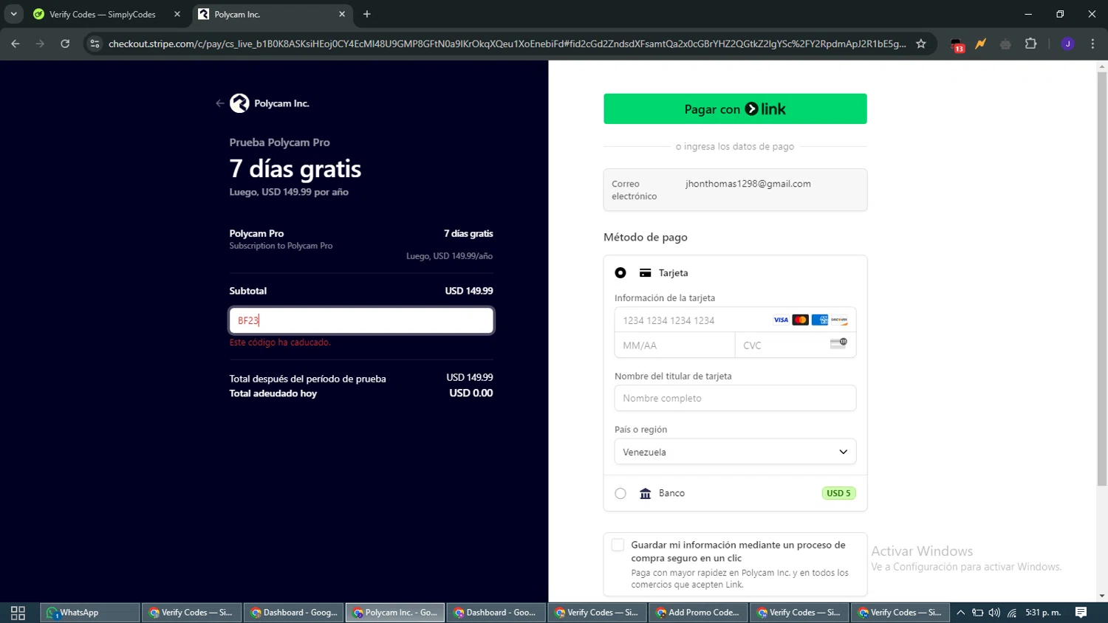Open the Chrome three-dot menu
The width and height of the screenshot is (1108, 623).
(1092, 44)
